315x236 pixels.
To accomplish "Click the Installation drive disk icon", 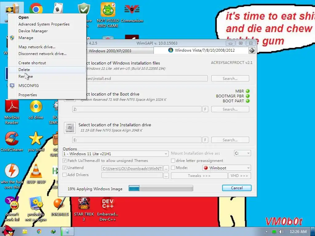I will click(70, 128).
